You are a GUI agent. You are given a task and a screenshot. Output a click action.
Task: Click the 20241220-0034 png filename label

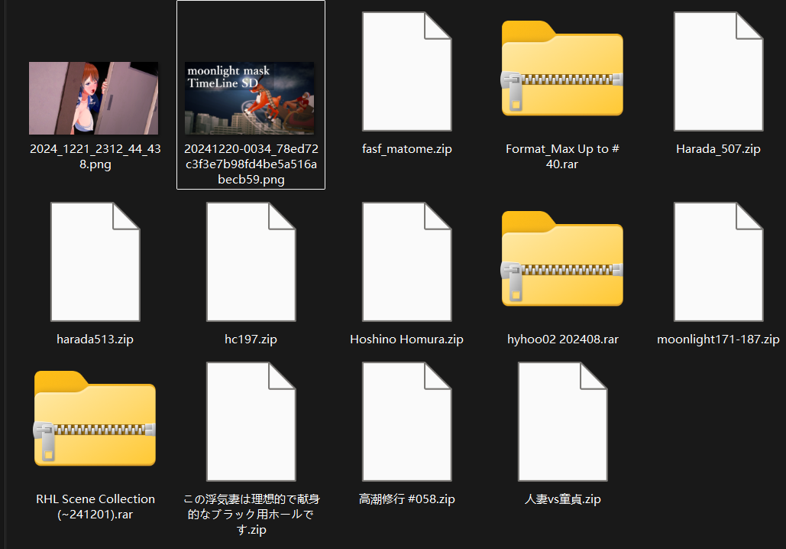pyautogui.click(x=251, y=164)
